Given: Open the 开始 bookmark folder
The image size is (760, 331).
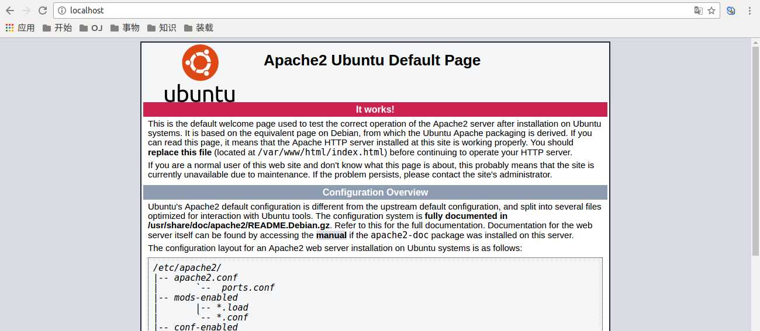Looking at the screenshot, I should click(x=57, y=27).
